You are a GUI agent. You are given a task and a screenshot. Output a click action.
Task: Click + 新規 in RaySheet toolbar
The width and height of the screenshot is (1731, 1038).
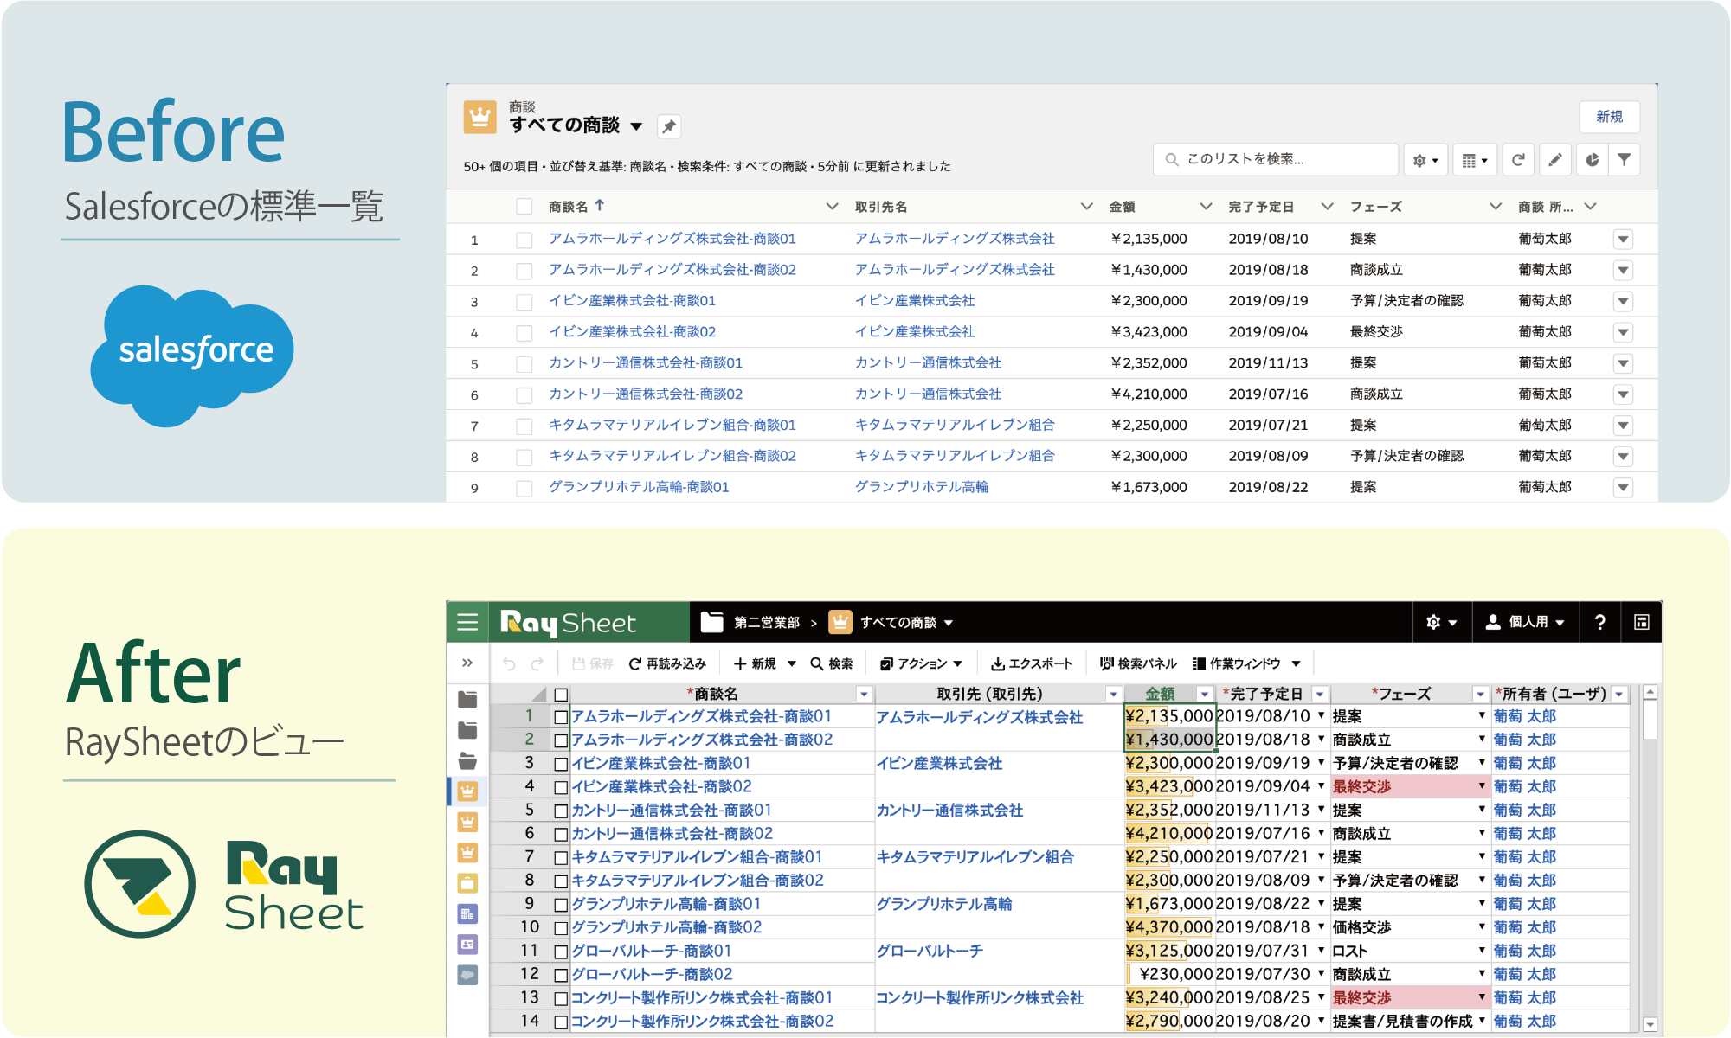point(755,663)
